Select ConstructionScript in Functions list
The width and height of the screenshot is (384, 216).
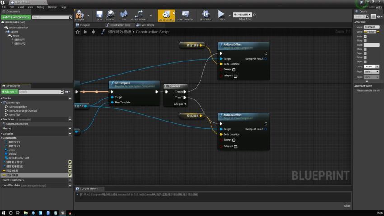17,124
